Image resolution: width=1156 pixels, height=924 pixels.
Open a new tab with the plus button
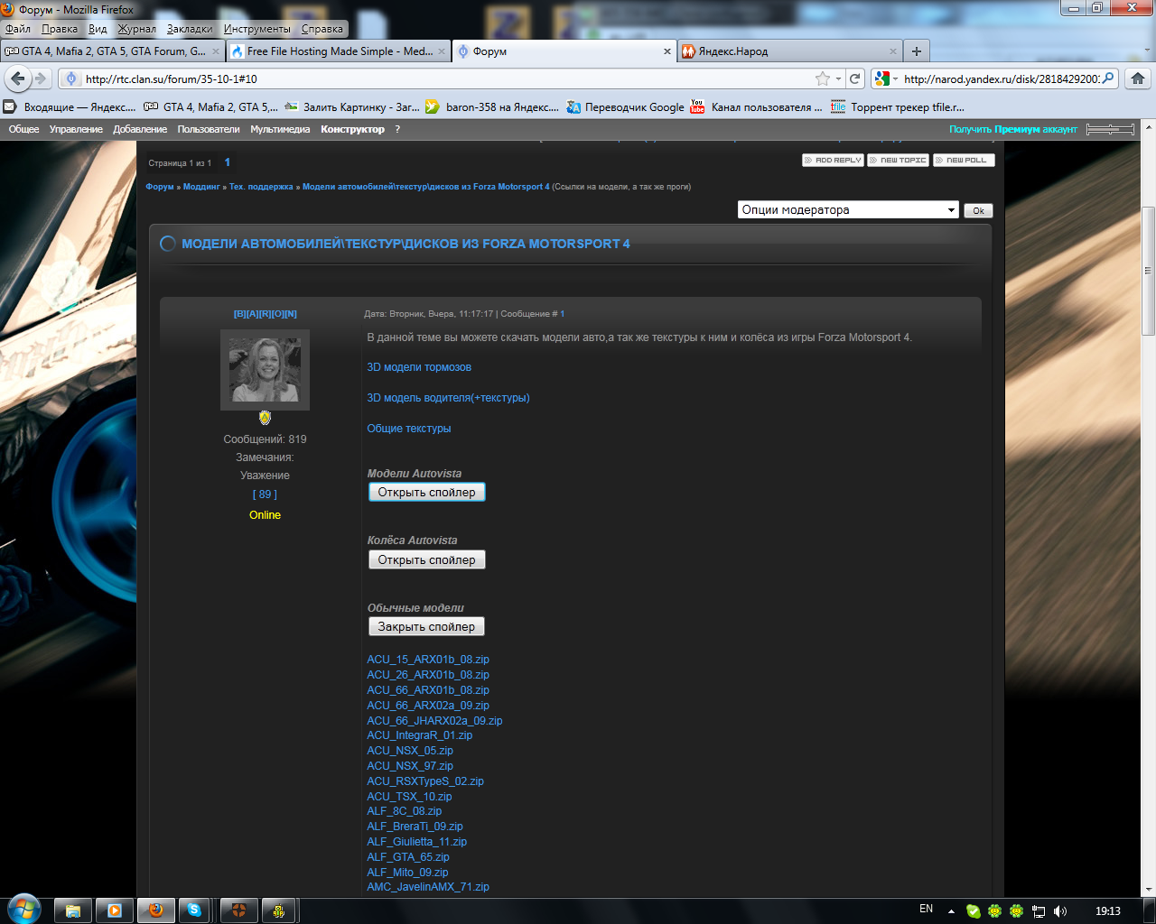click(x=917, y=51)
